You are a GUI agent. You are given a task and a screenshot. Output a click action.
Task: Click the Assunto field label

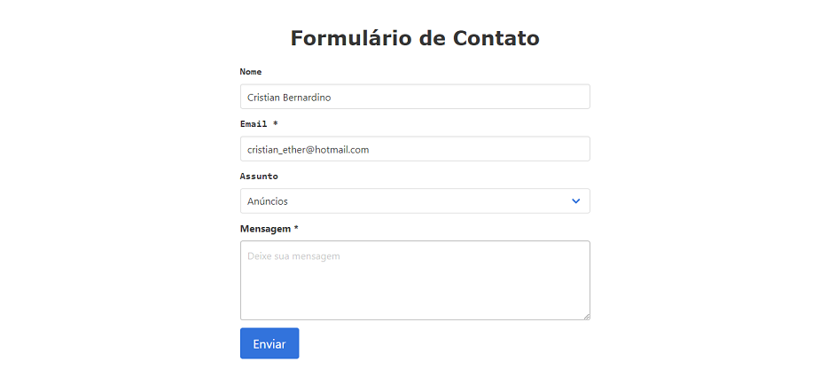tap(259, 177)
